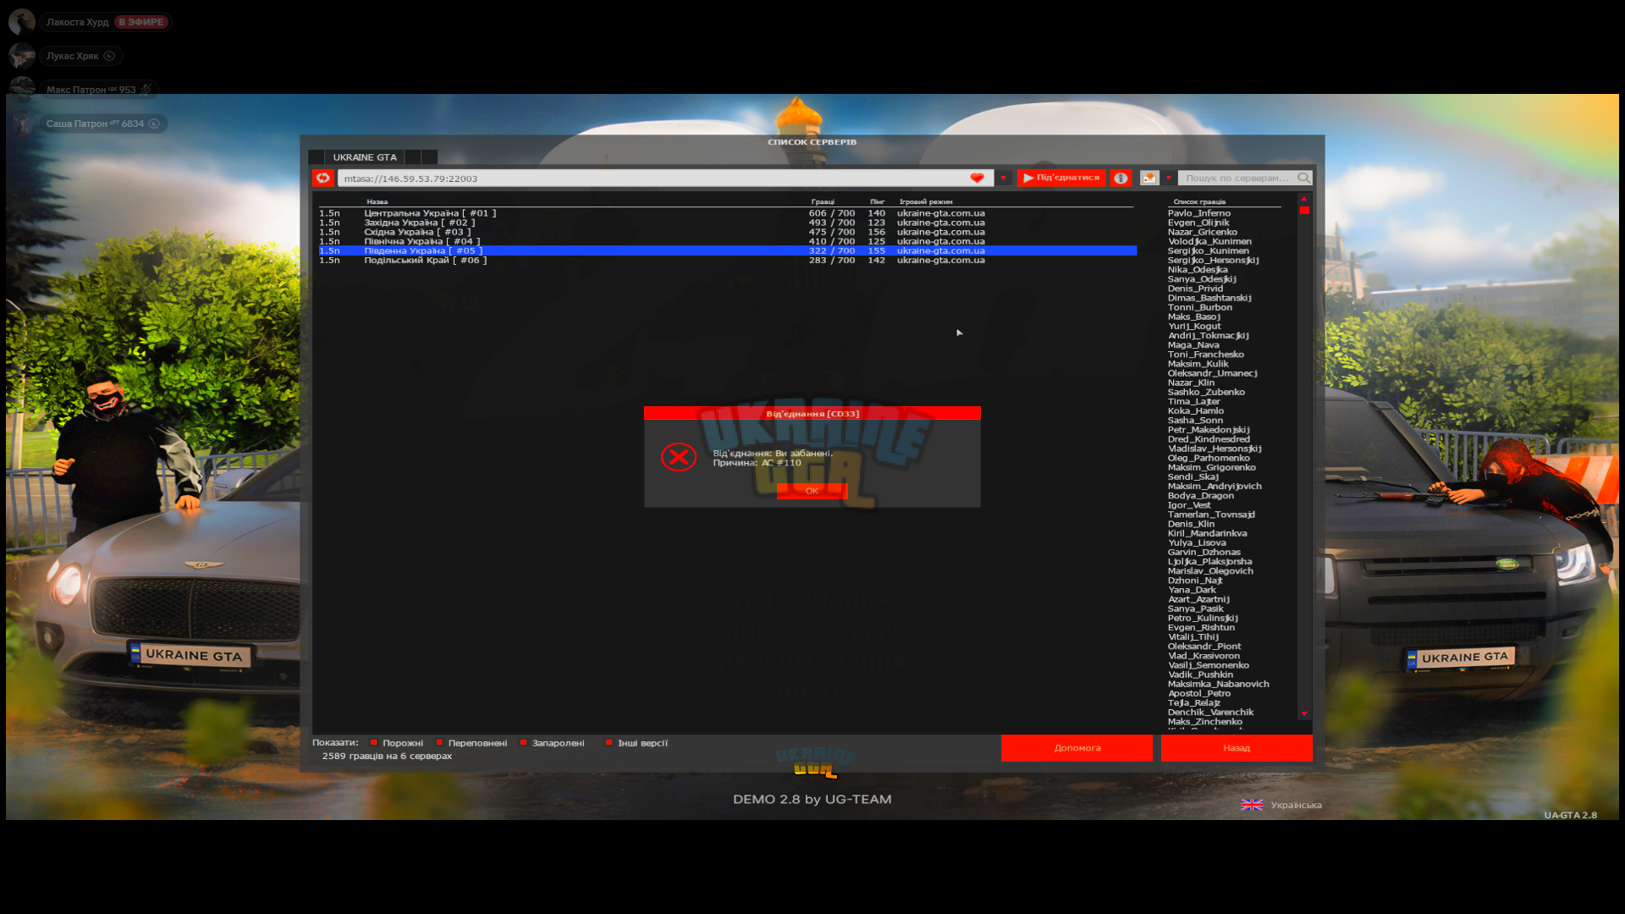Select server Центральна Україна [ #01 ]

click(x=728, y=213)
